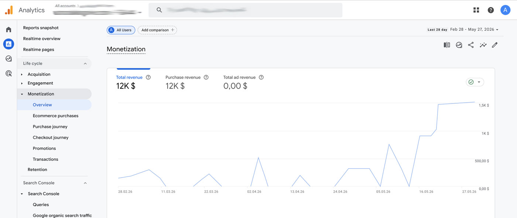
Task: Open Realtime overview
Action: pos(42,39)
